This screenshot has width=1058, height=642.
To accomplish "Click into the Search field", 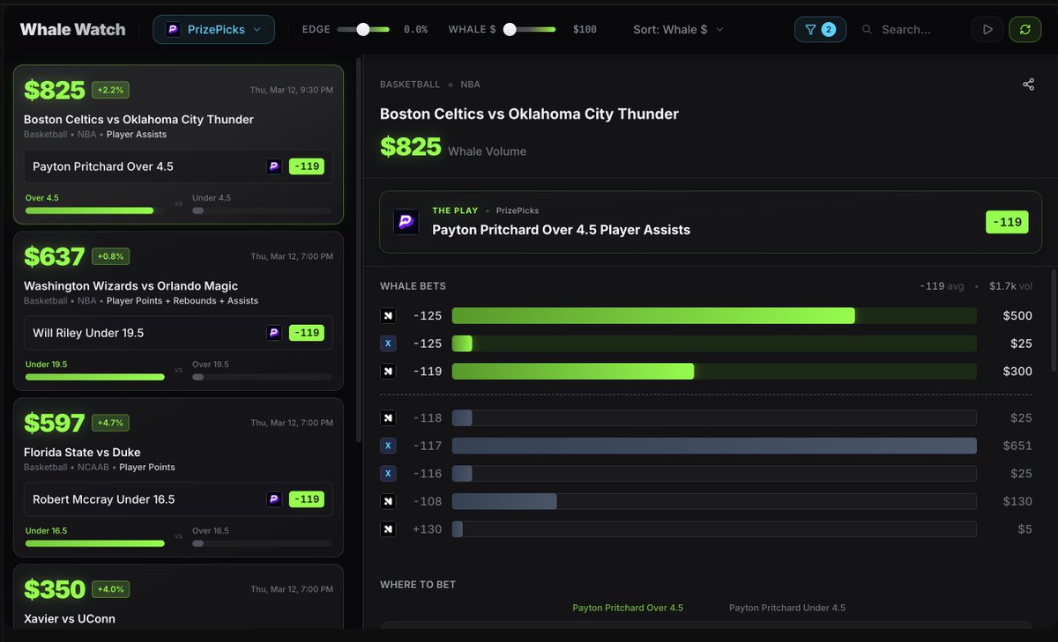I will (x=905, y=29).
